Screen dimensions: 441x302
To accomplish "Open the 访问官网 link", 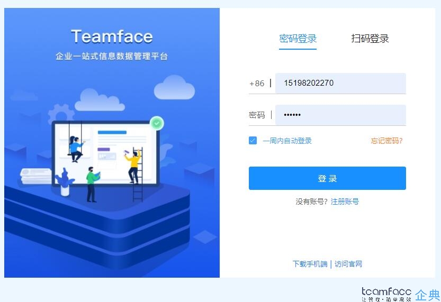I will coord(348,264).
